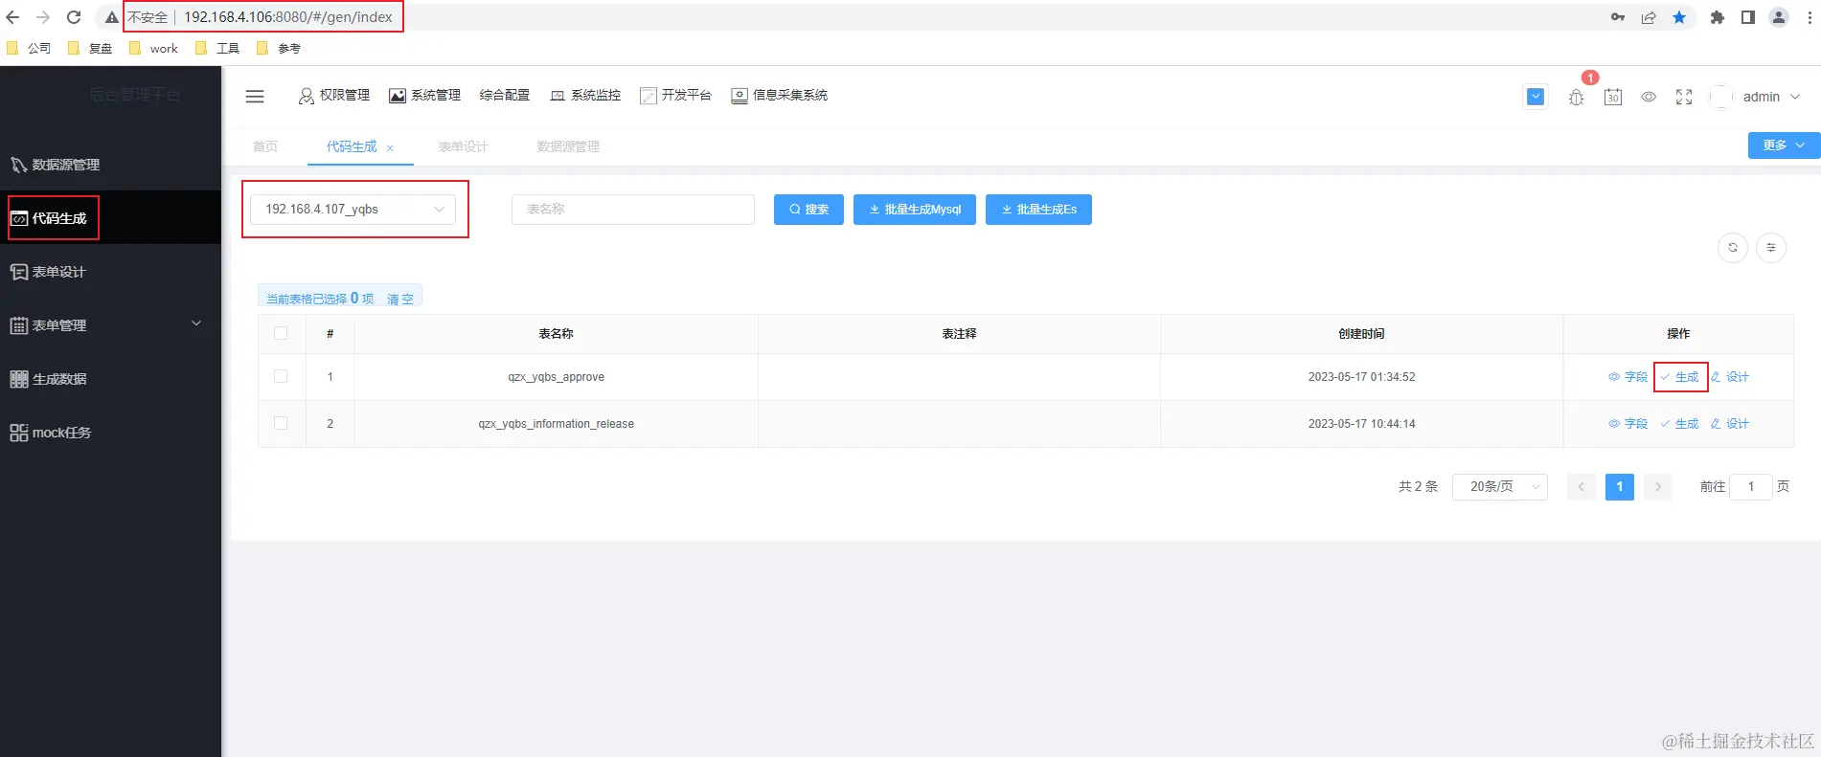Switch to 数据源管理 tab
Image resolution: width=1821 pixels, height=757 pixels.
point(568,146)
